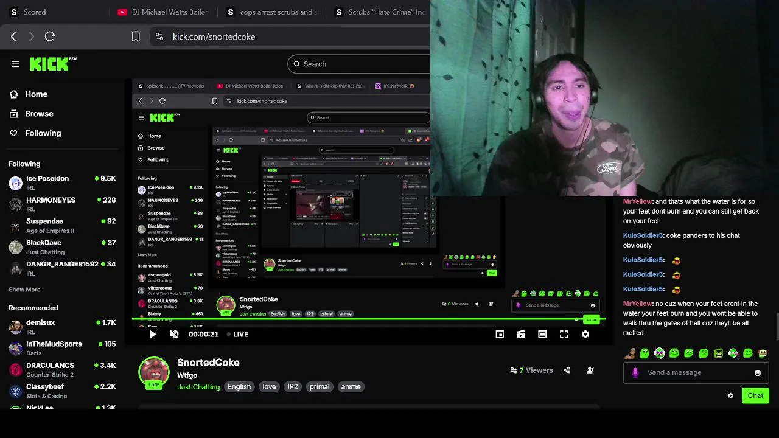
Task: Select the anime tag
Action: tap(351, 387)
